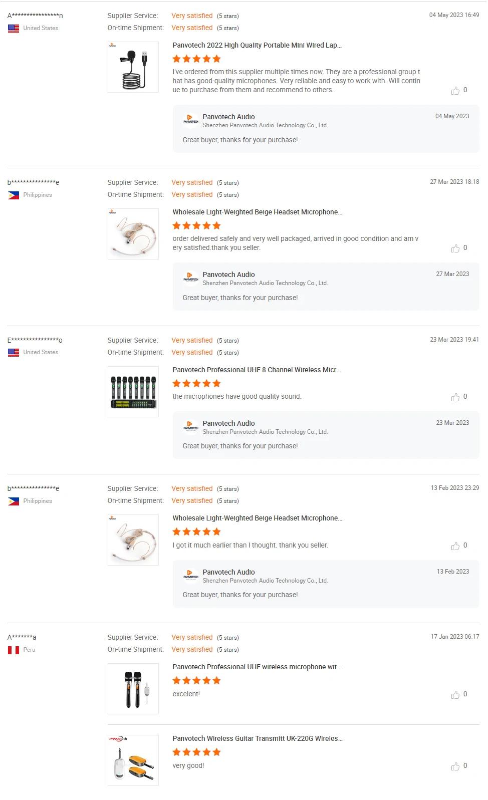This screenshot has height=800, width=488.
Task: Open 'Panvotech Professional UHF wireless microphone wit...' link
Action: pos(257,667)
